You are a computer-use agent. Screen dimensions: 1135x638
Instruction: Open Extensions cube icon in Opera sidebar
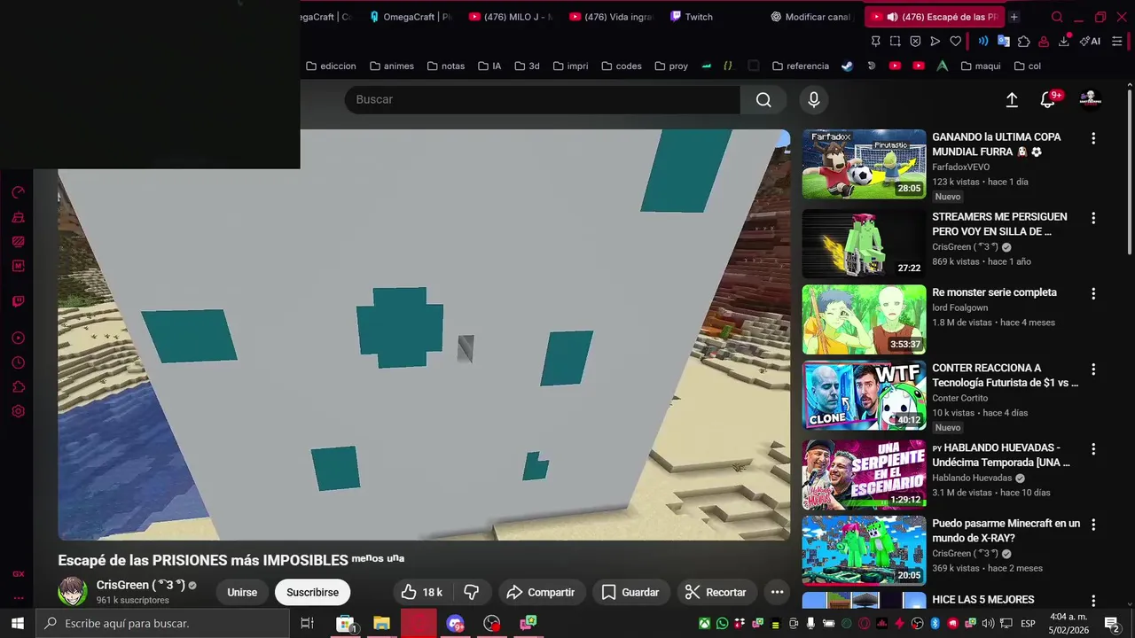(x=18, y=387)
